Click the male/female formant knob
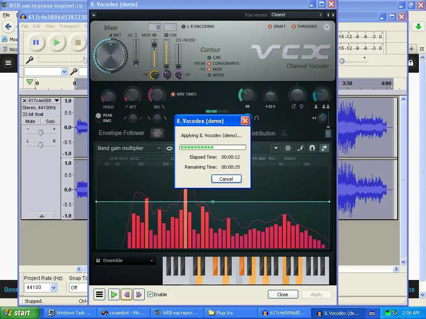 tap(297, 96)
